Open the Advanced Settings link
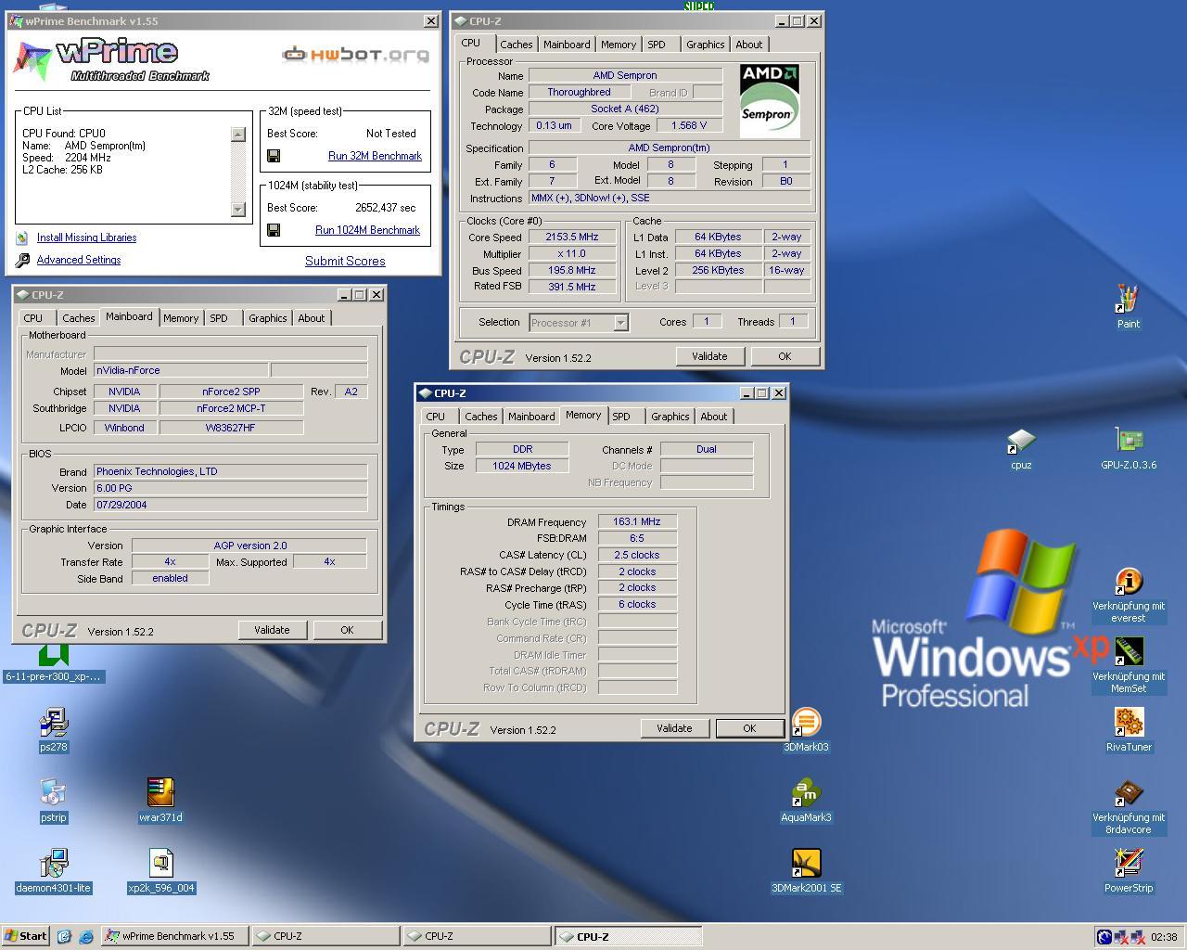This screenshot has width=1187, height=950. pos(79,260)
